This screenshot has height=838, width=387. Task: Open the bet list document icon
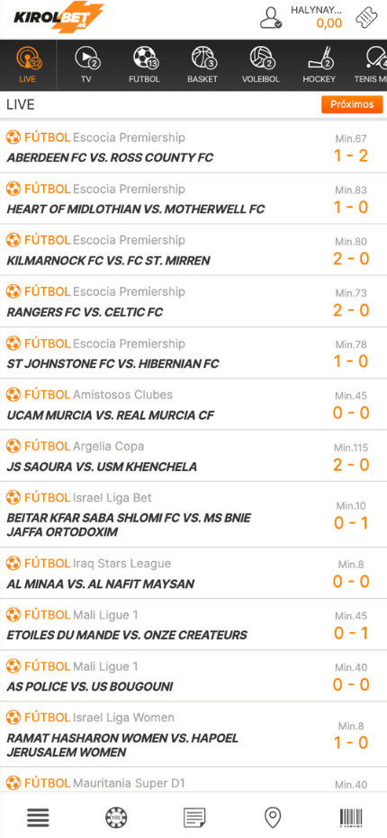[x=194, y=817]
